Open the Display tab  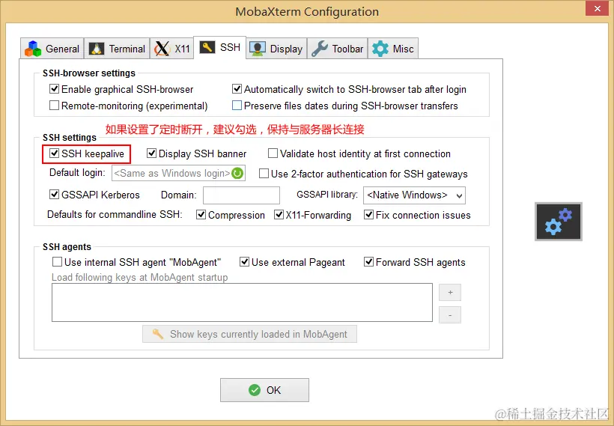click(276, 49)
